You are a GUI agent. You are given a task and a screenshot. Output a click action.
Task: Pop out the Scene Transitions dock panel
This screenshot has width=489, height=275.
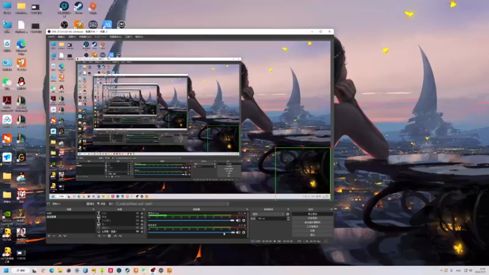(x=288, y=209)
